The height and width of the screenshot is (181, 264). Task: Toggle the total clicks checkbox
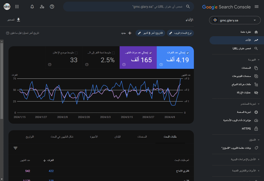pos(188,53)
